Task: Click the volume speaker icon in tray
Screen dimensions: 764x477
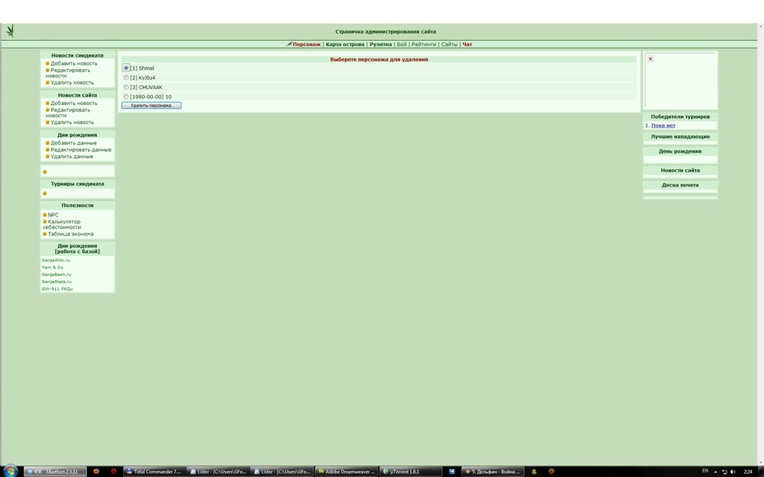Action: click(734, 471)
